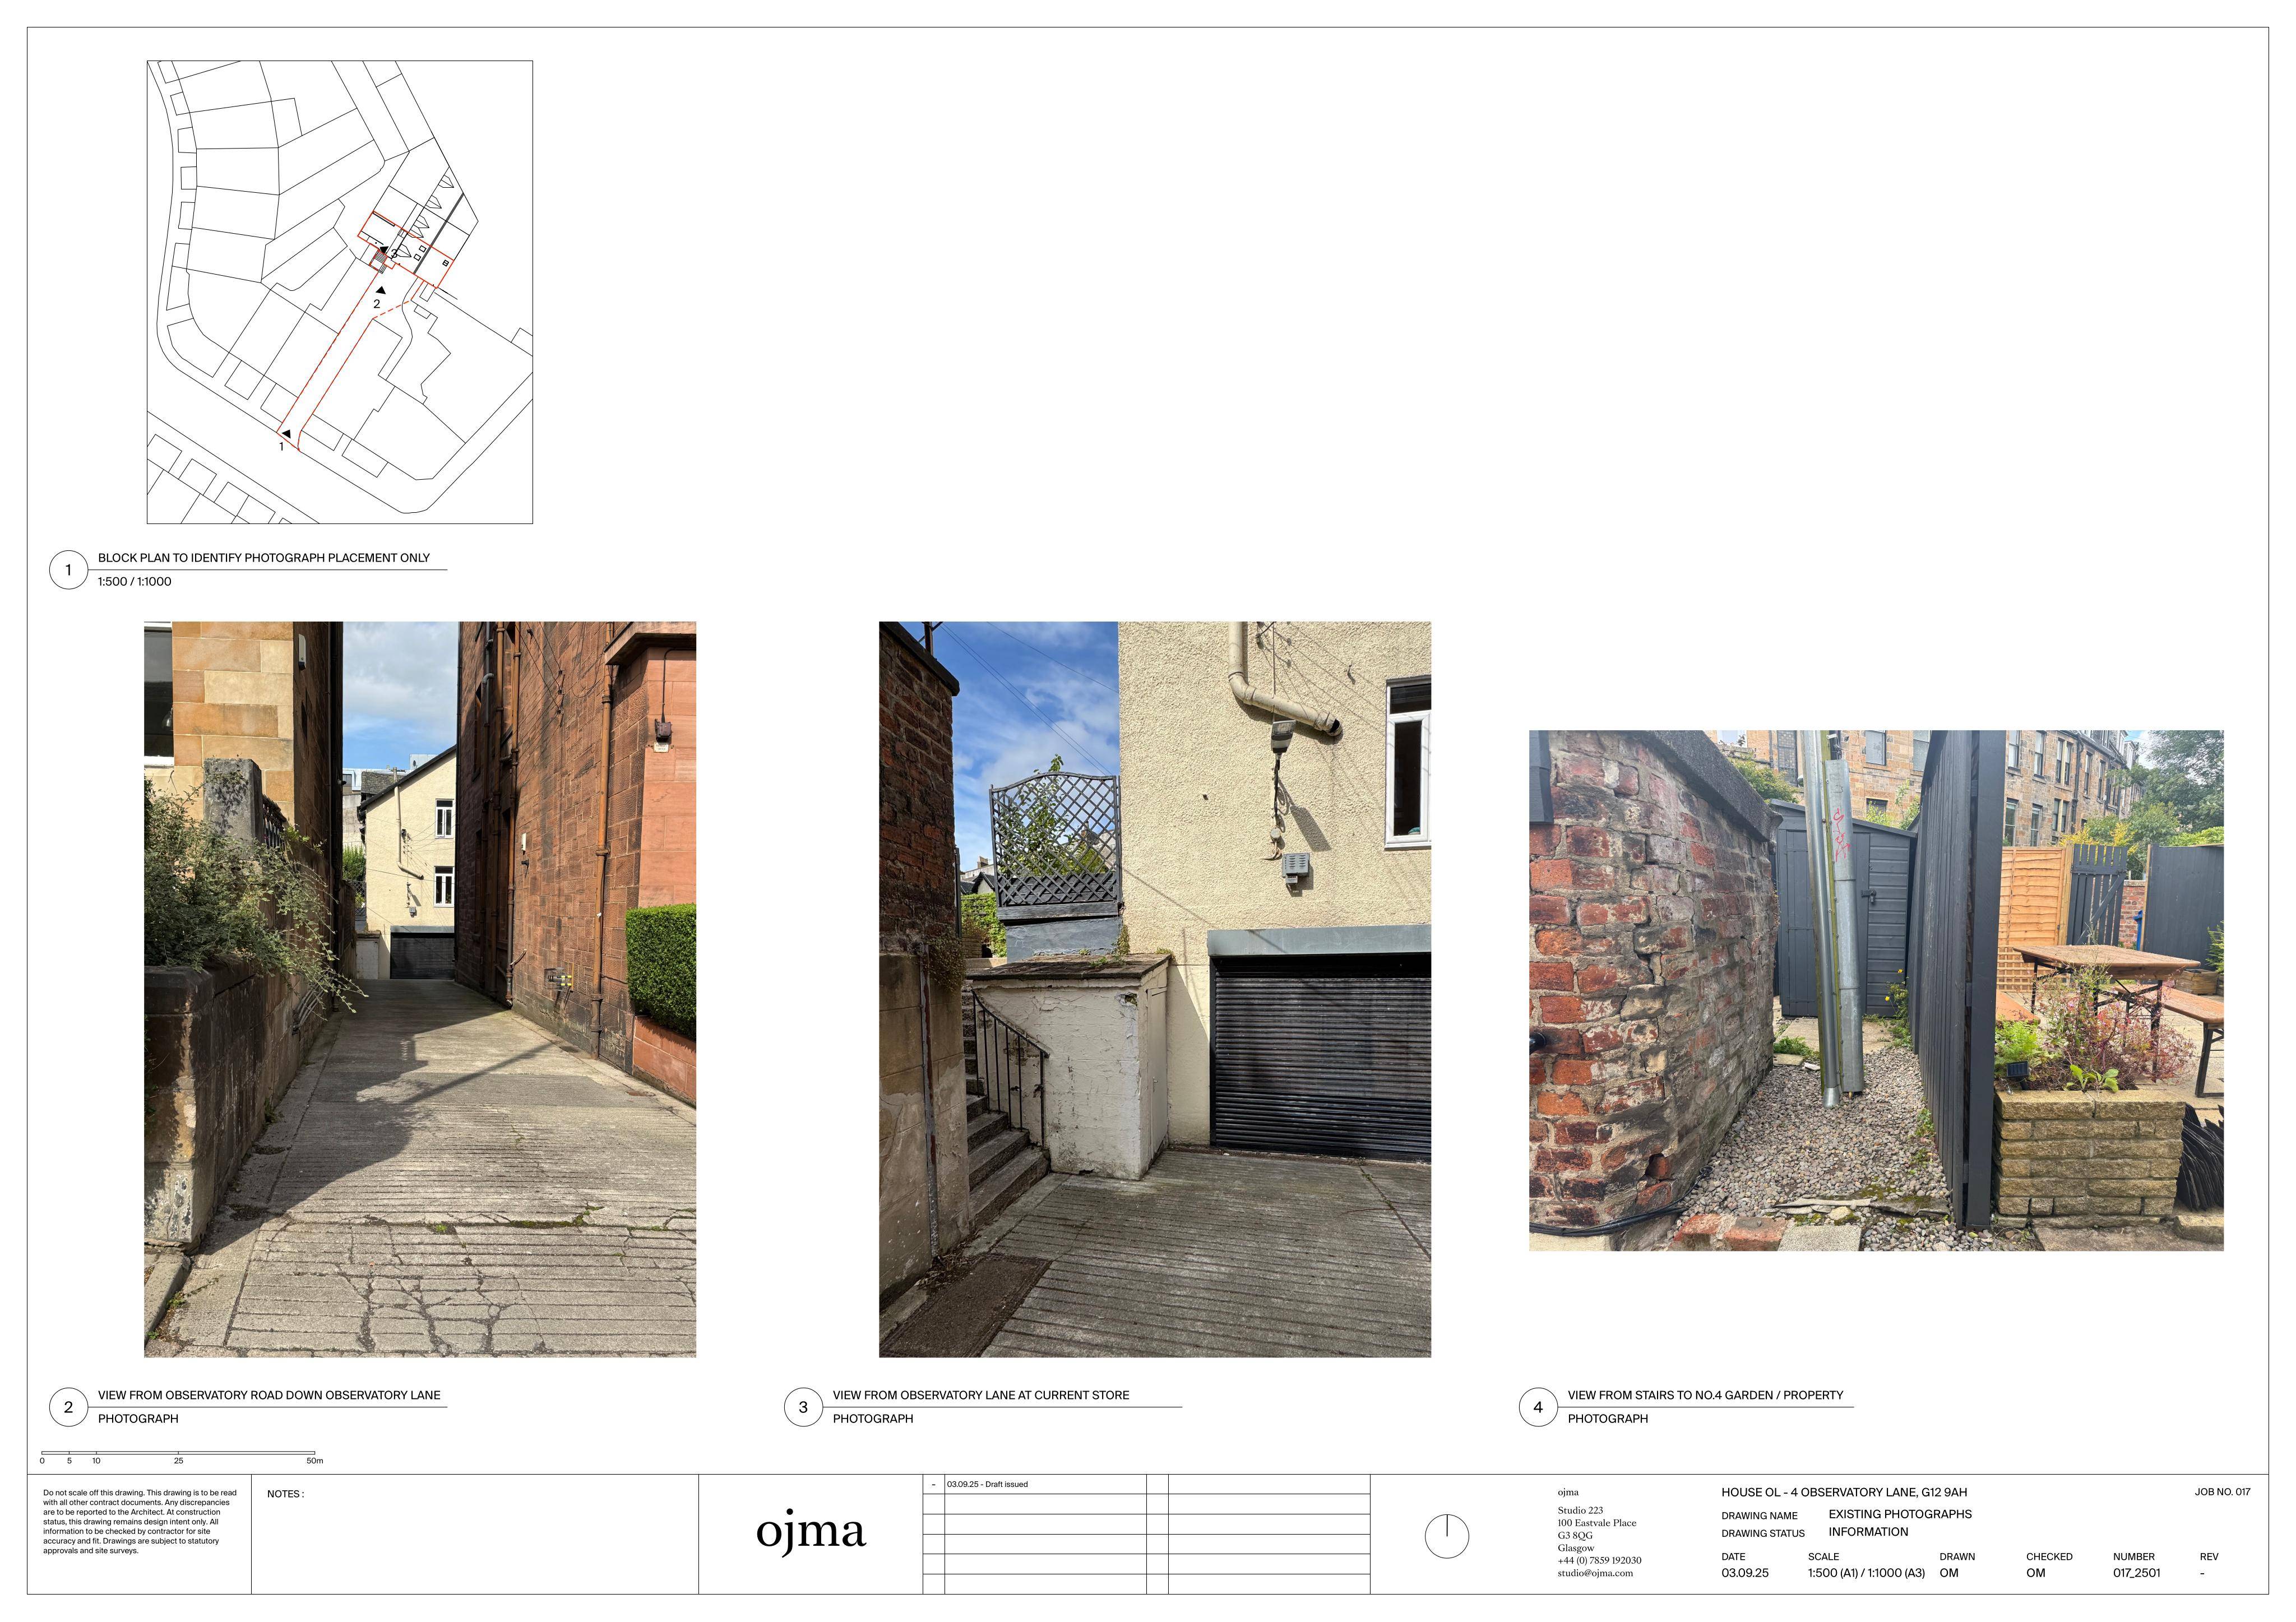Open the block plan drawing

pos(340,292)
